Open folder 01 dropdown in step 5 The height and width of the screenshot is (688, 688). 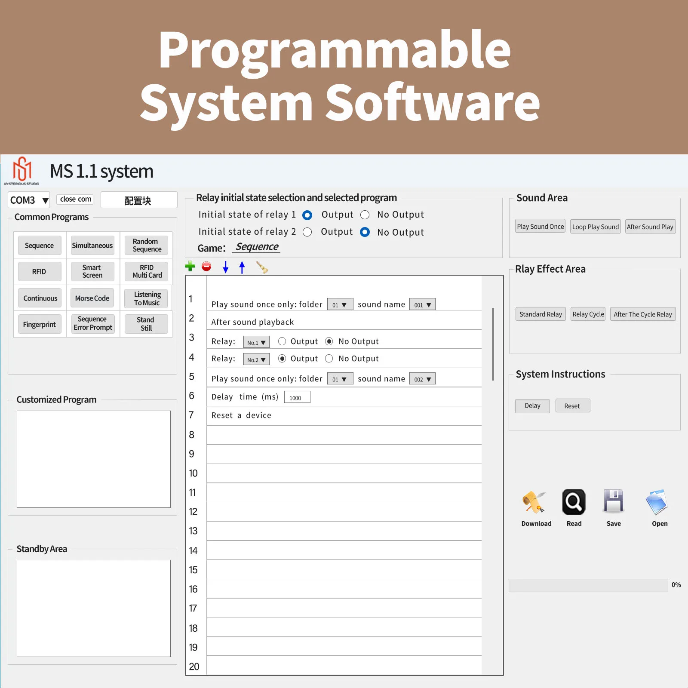click(x=340, y=379)
